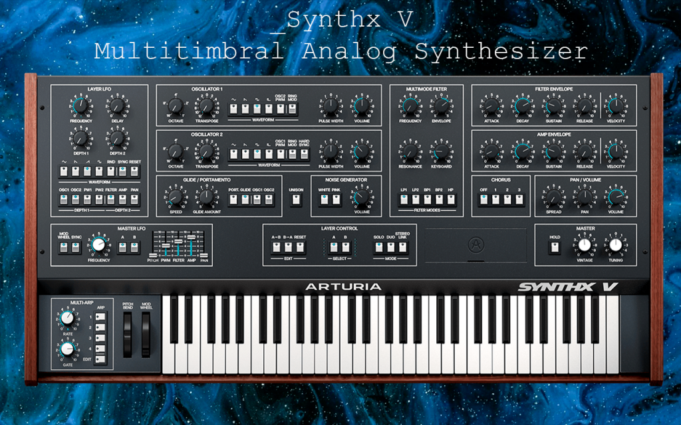The width and height of the screenshot is (681, 425).
Task: Select the Layer LFO sine waveform button
Action: [64, 171]
